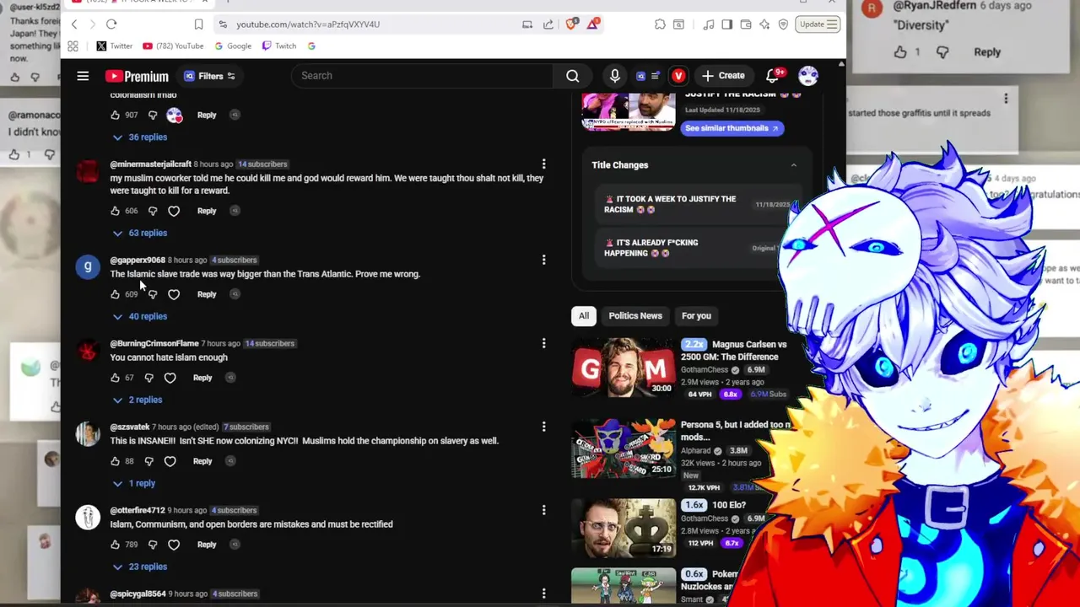
Task: Expand 36 replies thread
Action: (x=140, y=137)
